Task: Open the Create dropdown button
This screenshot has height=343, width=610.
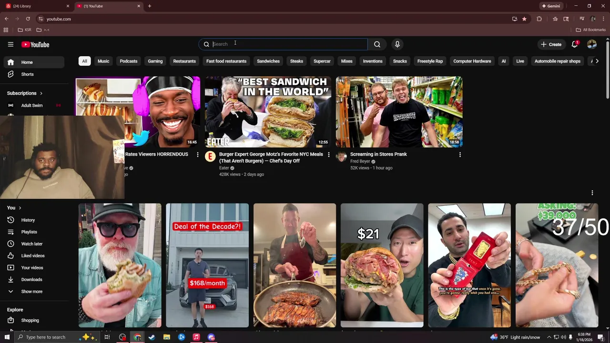Action: (551, 44)
